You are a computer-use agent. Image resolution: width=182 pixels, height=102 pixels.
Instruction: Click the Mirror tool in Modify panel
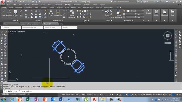[x=36, y=14]
